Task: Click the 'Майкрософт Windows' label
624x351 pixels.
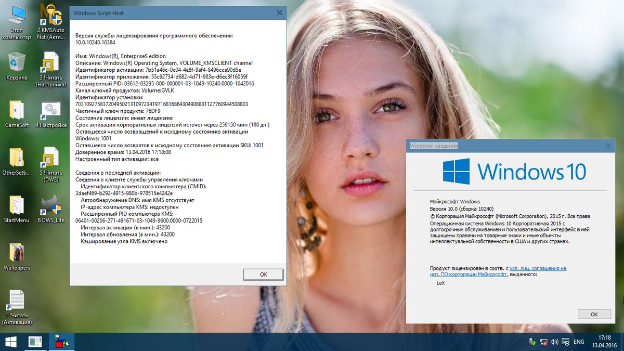Action: point(454,201)
